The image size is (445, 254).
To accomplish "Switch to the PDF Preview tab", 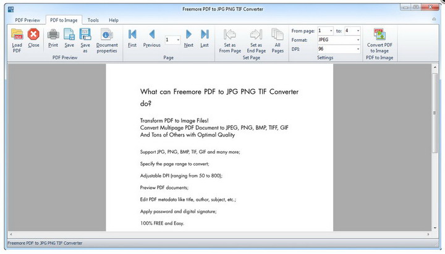I will coord(28,20).
